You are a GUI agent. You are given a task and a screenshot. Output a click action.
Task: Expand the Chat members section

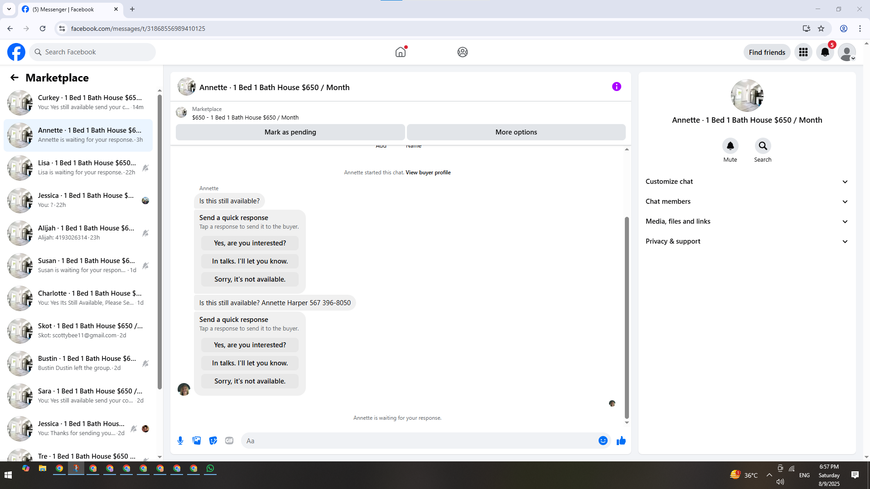point(746,201)
